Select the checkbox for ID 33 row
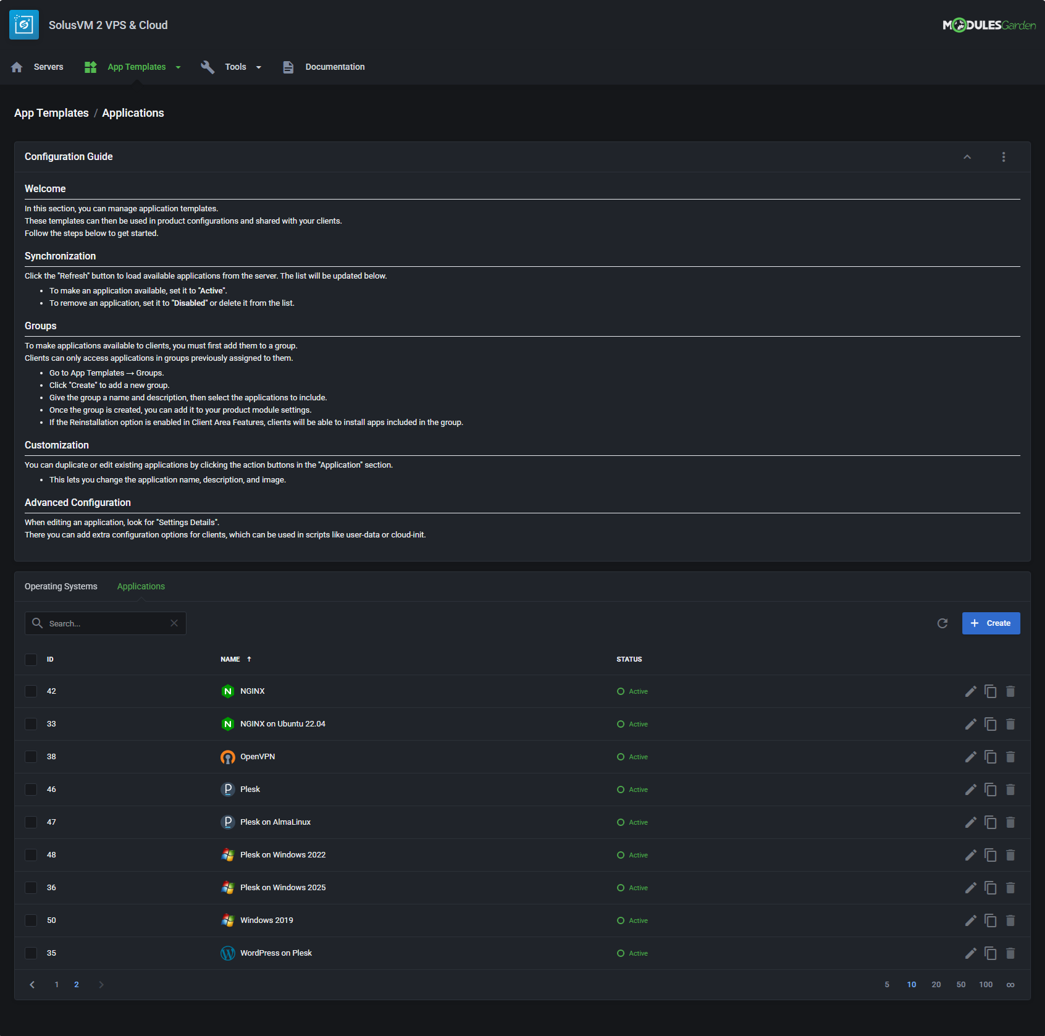The height and width of the screenshot is (1036, 1045). [31, 724]
